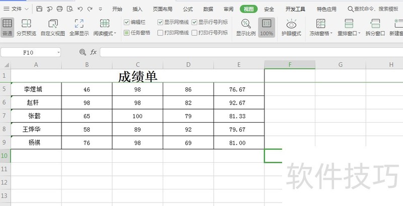Click the icon after the Save icon

click(49, 9)
